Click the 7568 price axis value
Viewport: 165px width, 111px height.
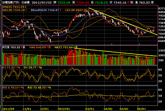point(161,23)
